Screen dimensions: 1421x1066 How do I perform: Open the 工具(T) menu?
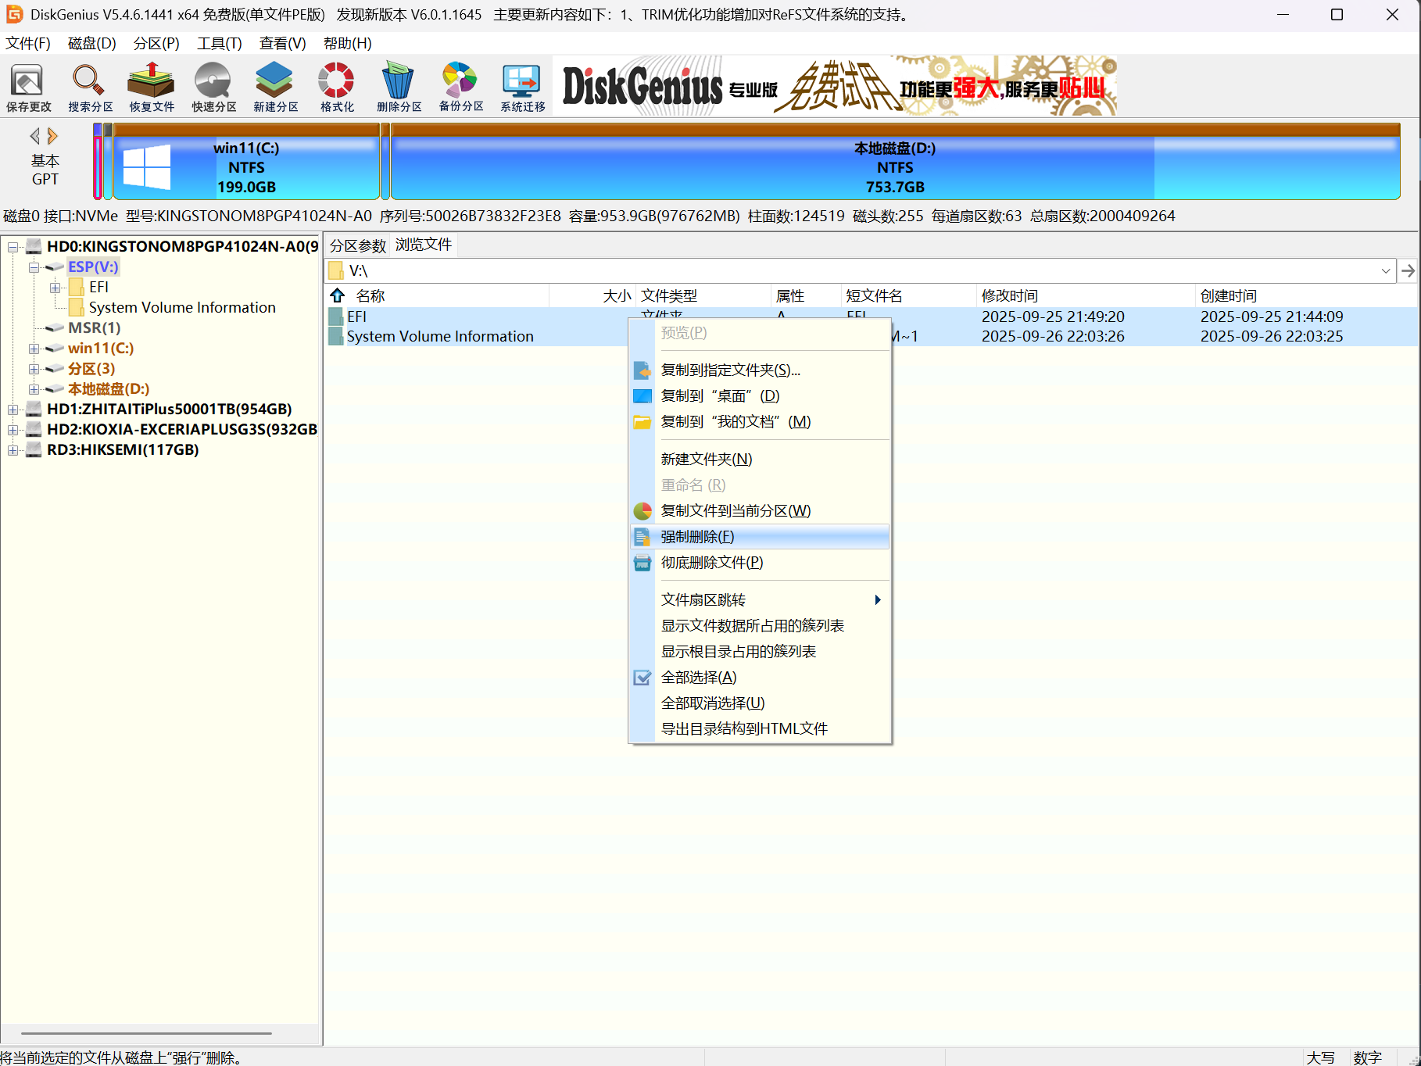click(x=219, y=44)
